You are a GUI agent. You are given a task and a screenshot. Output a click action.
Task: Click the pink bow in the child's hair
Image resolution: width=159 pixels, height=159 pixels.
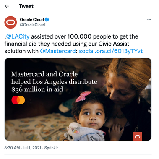pyautogui.click(x=83, y=96)
